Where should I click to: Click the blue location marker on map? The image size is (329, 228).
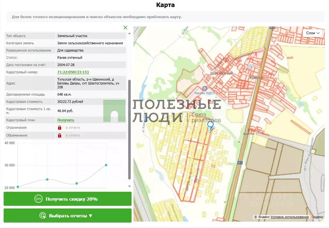[210, 126]
